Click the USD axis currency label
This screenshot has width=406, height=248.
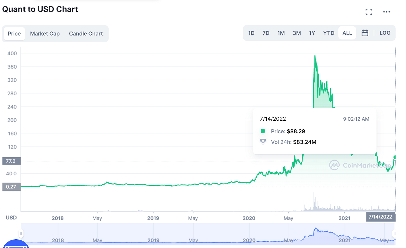click(11, 218)
